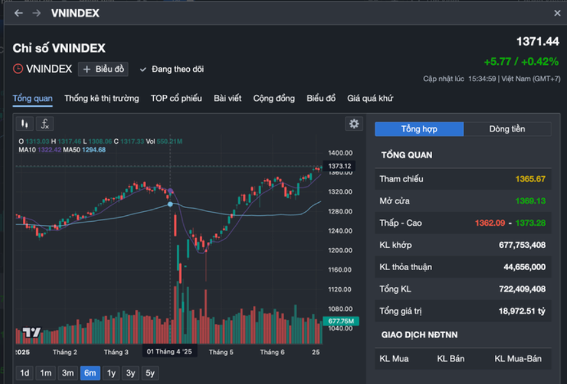
Task: Open Bài viết tab
Action: (x=227, y=98)
